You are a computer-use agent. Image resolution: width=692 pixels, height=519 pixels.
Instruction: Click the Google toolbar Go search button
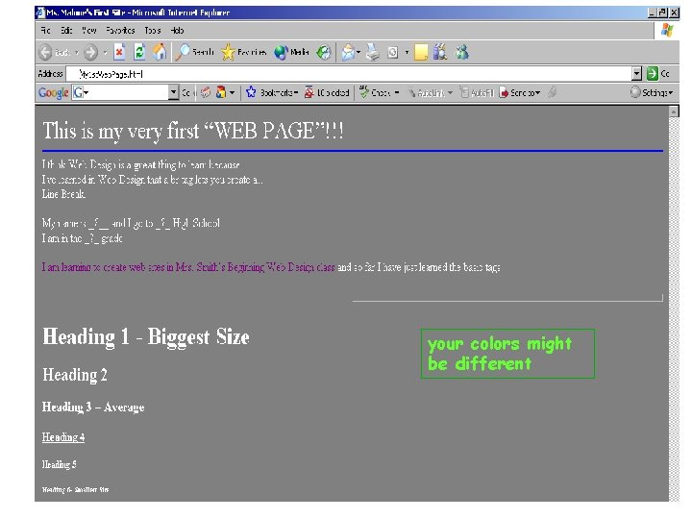[186, 92]
